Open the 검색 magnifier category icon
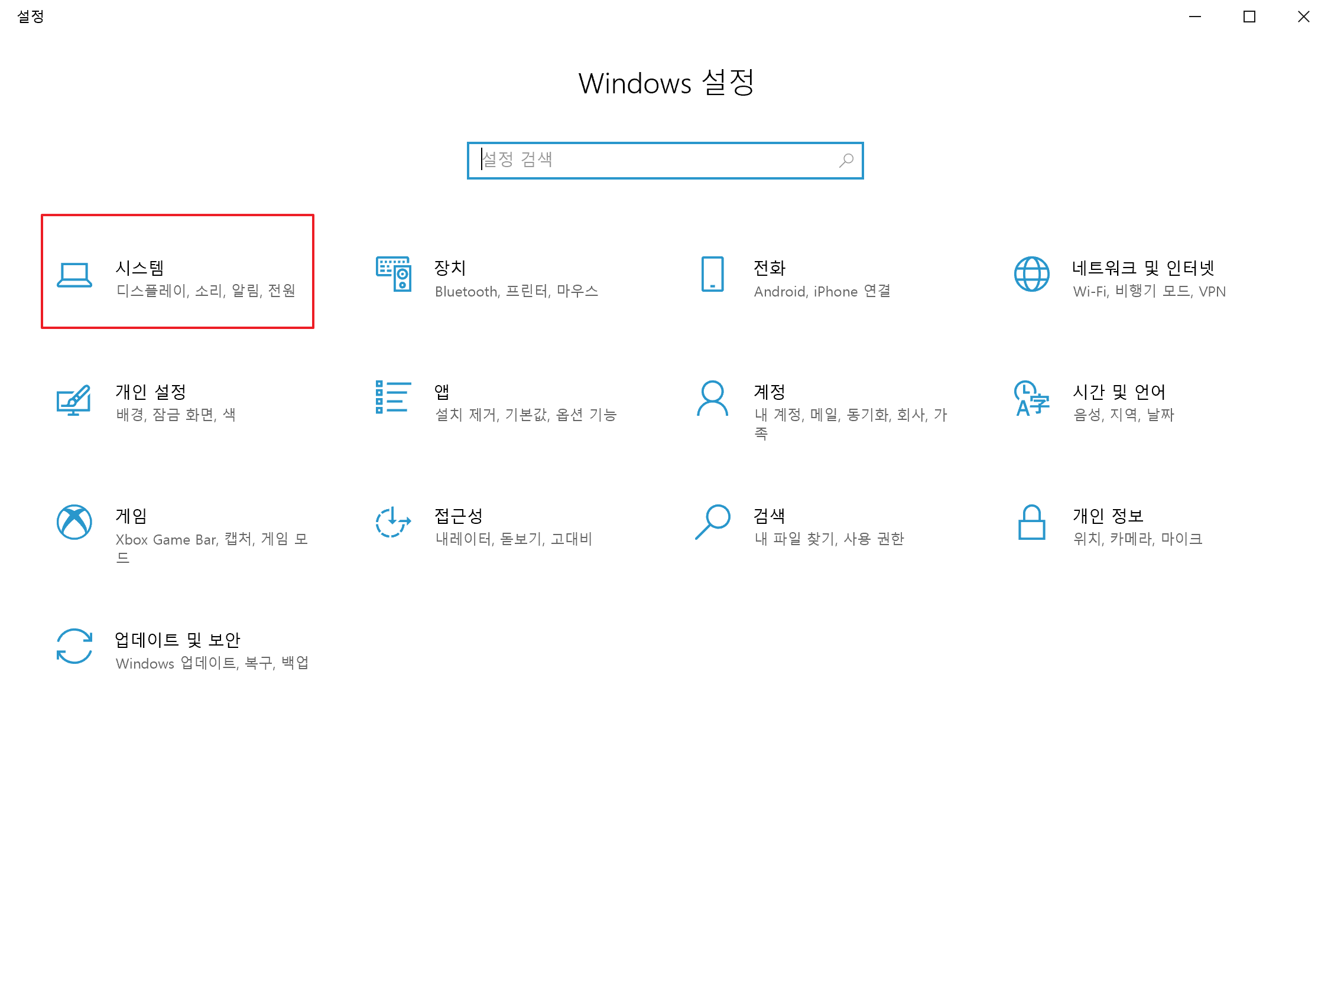Image resolution: width=1331 pixels, height=1007 pixels. 712,522
